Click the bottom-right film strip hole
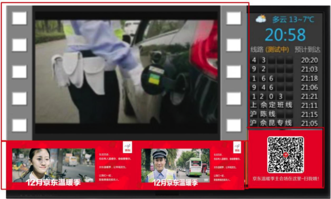The width and height of the screenshot is (331, 199). pyautogui.click(x=234, y=125)
